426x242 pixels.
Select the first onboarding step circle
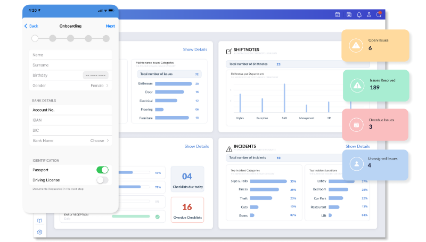click(x=35, y=38)
